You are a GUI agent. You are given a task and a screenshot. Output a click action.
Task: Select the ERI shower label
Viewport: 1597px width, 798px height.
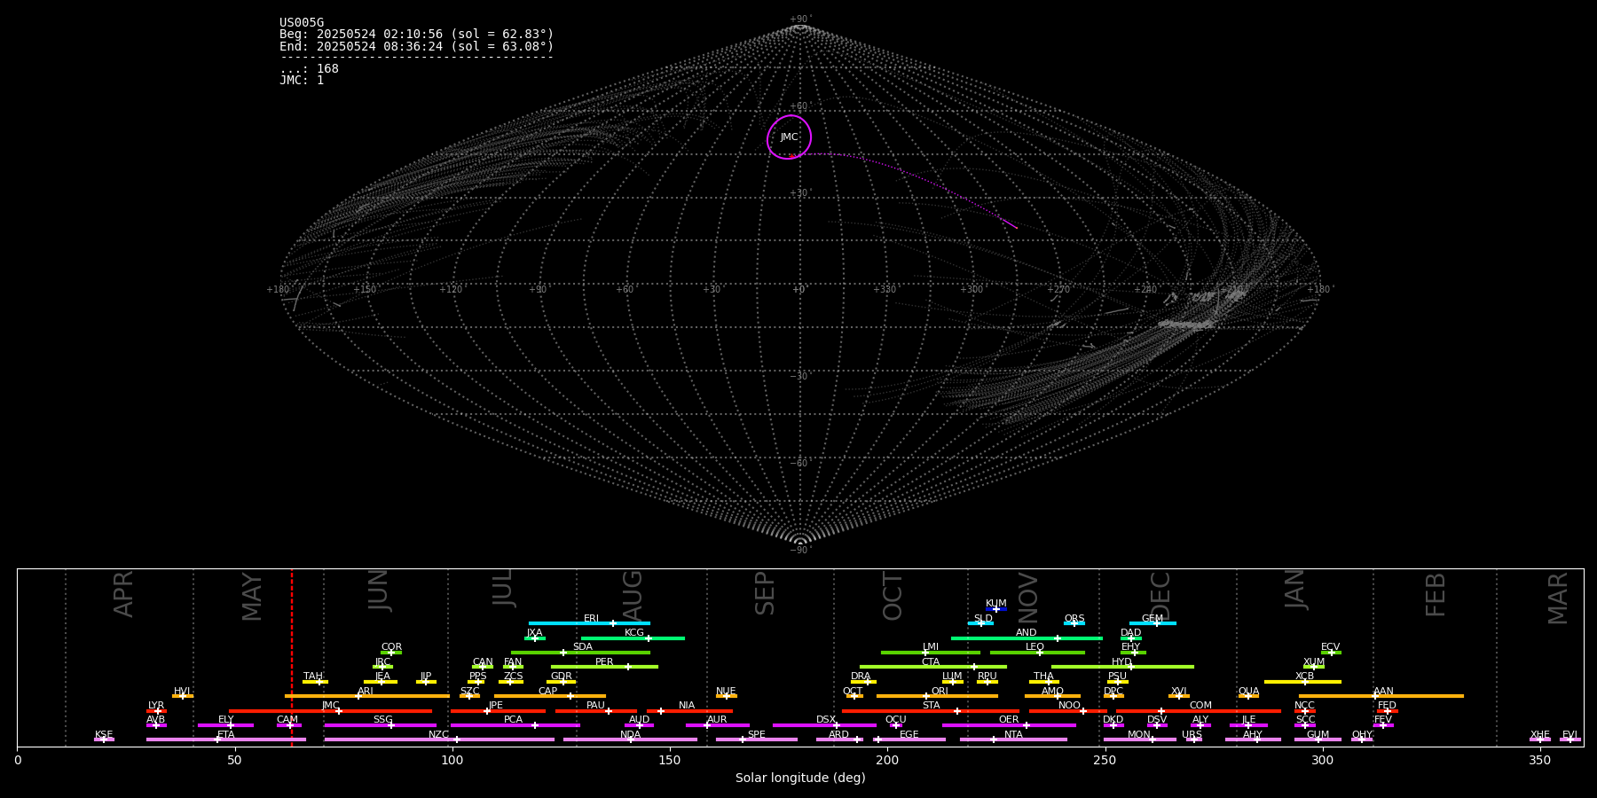[592, 619]
